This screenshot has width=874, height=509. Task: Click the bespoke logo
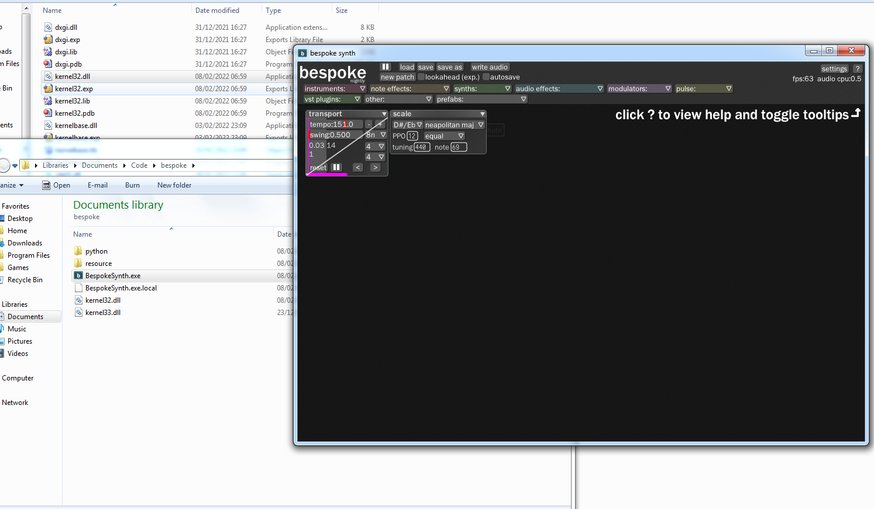(x=332, y=72)
